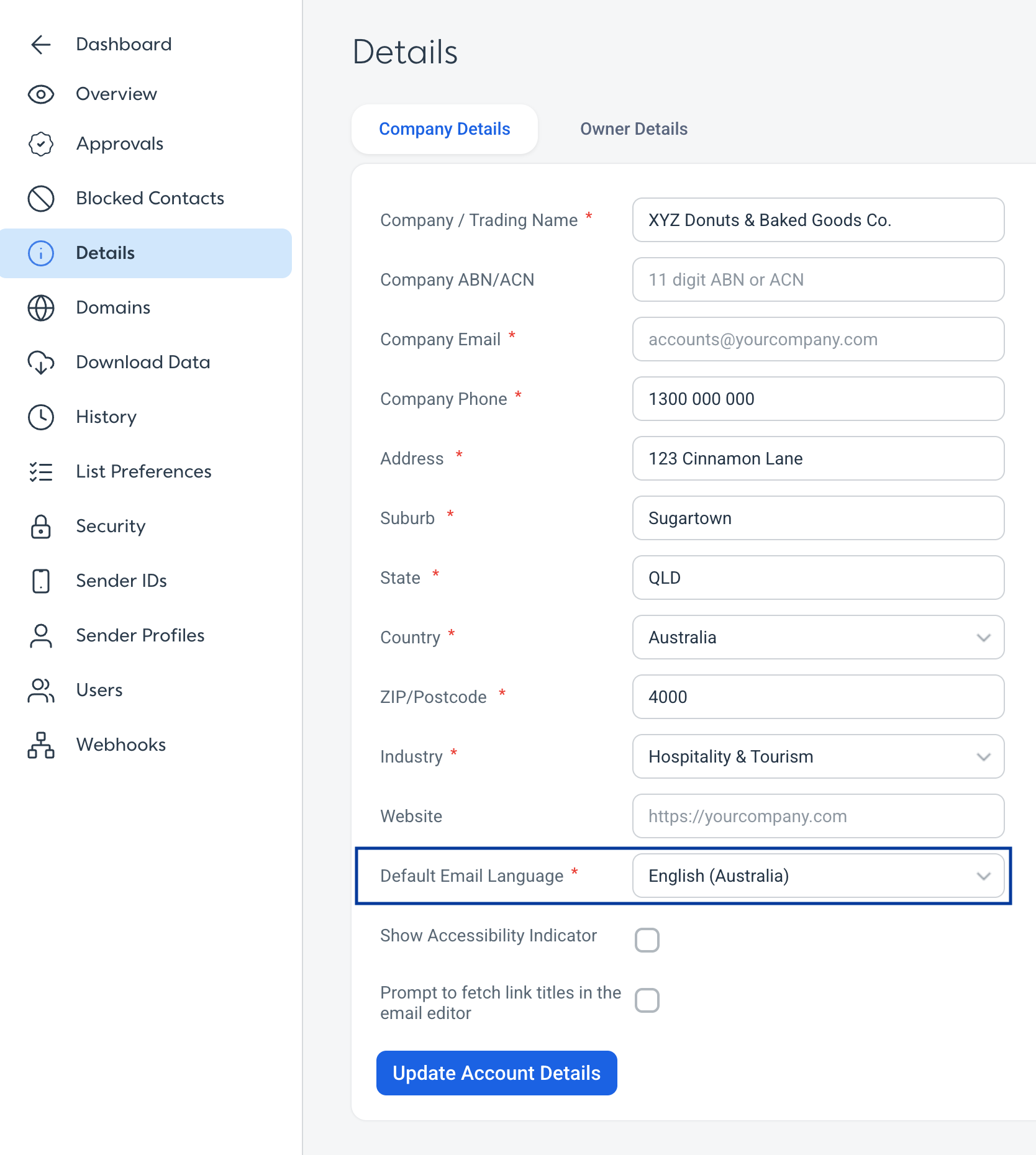Click the Users group icon
This screenshot has height=1155, width=1036.
[41, 691]
